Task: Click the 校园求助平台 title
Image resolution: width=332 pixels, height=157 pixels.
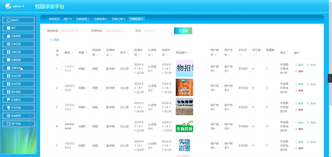Action: tap(50, 7)
